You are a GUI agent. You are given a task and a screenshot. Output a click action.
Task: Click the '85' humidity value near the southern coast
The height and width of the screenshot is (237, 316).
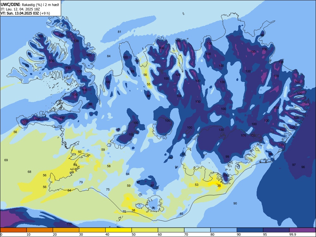(181, 214)
